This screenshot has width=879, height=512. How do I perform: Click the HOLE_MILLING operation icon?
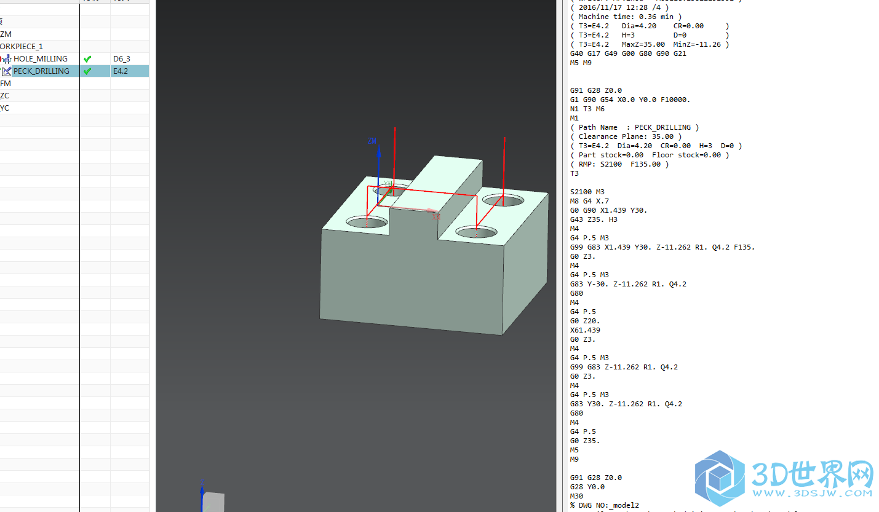click(x=6, y=59)
